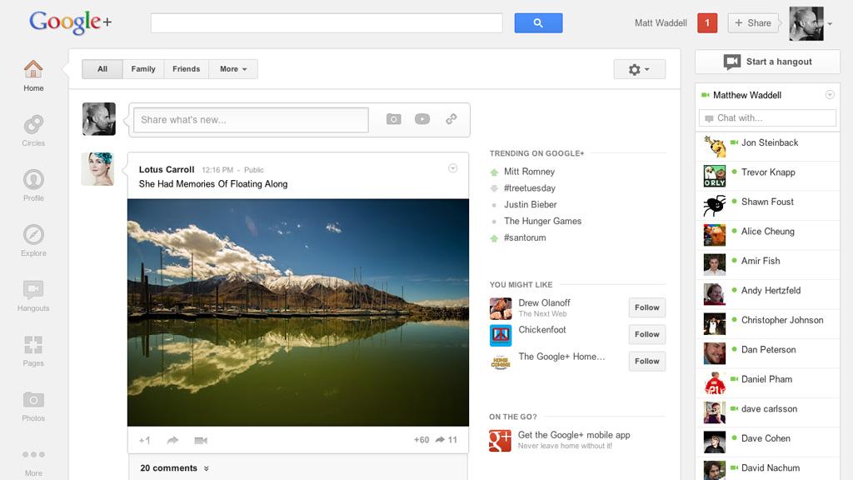Image resolution: width=853 pixels, height=480 pixels.
Task: Follow Drew Olanoff
Action: [x=646, y=307]
